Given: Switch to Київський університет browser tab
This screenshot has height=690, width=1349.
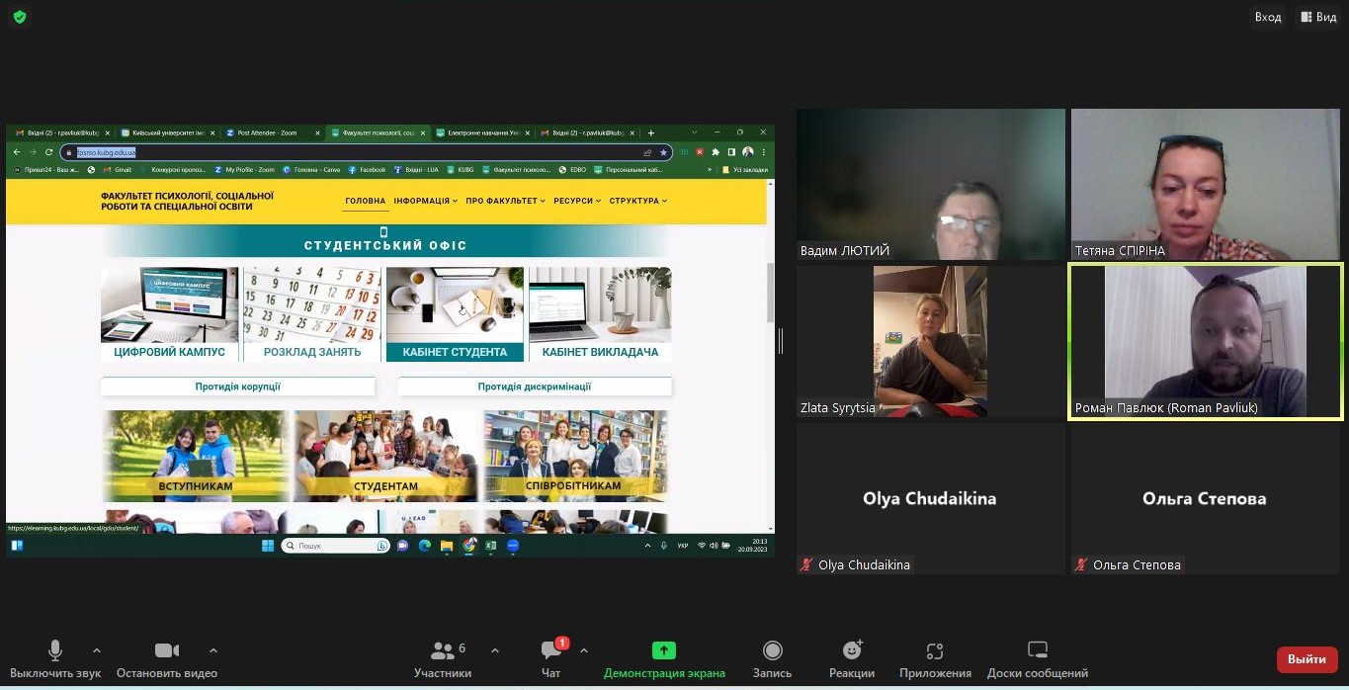Looking at the screenshot, I should (x=168, y=132).
